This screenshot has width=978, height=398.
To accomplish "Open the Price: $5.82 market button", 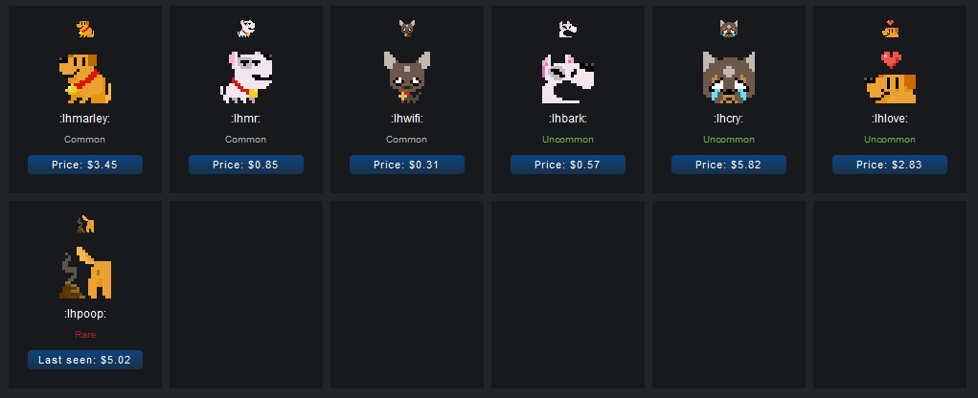I will point(729,165).
